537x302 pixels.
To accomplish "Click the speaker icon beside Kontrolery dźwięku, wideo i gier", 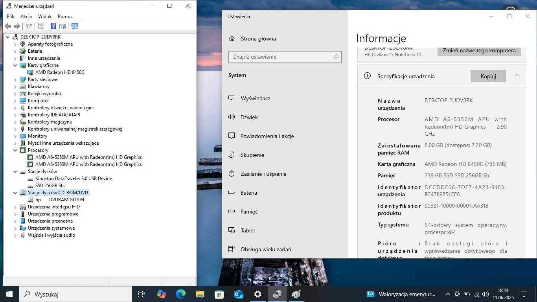I will click(x=23, y=108).
